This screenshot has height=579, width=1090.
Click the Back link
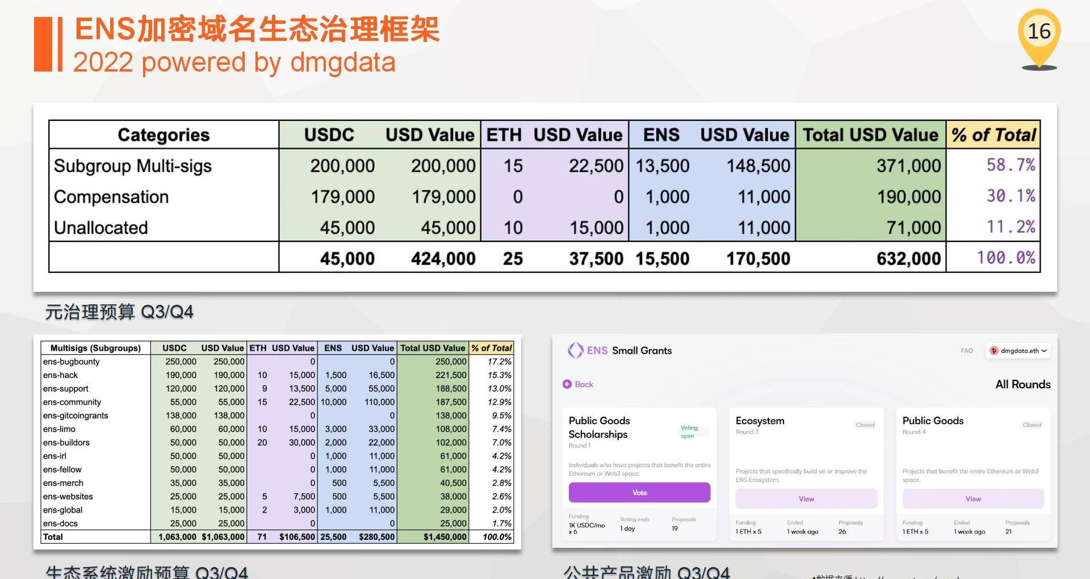click(578, 384)
